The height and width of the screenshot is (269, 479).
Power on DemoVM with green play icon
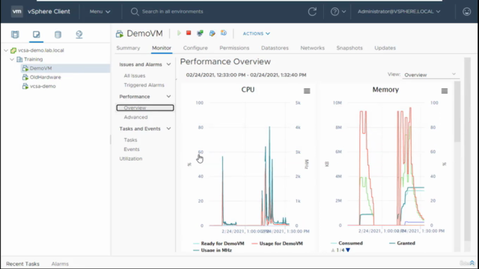click(179, 33)
